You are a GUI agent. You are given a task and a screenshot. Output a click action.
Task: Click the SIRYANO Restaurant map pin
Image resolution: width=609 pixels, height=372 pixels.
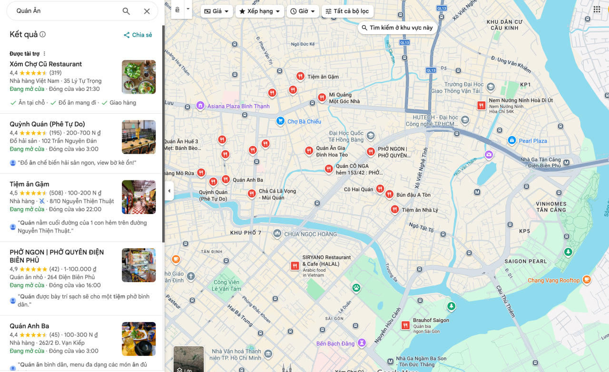tap(295, 266)
